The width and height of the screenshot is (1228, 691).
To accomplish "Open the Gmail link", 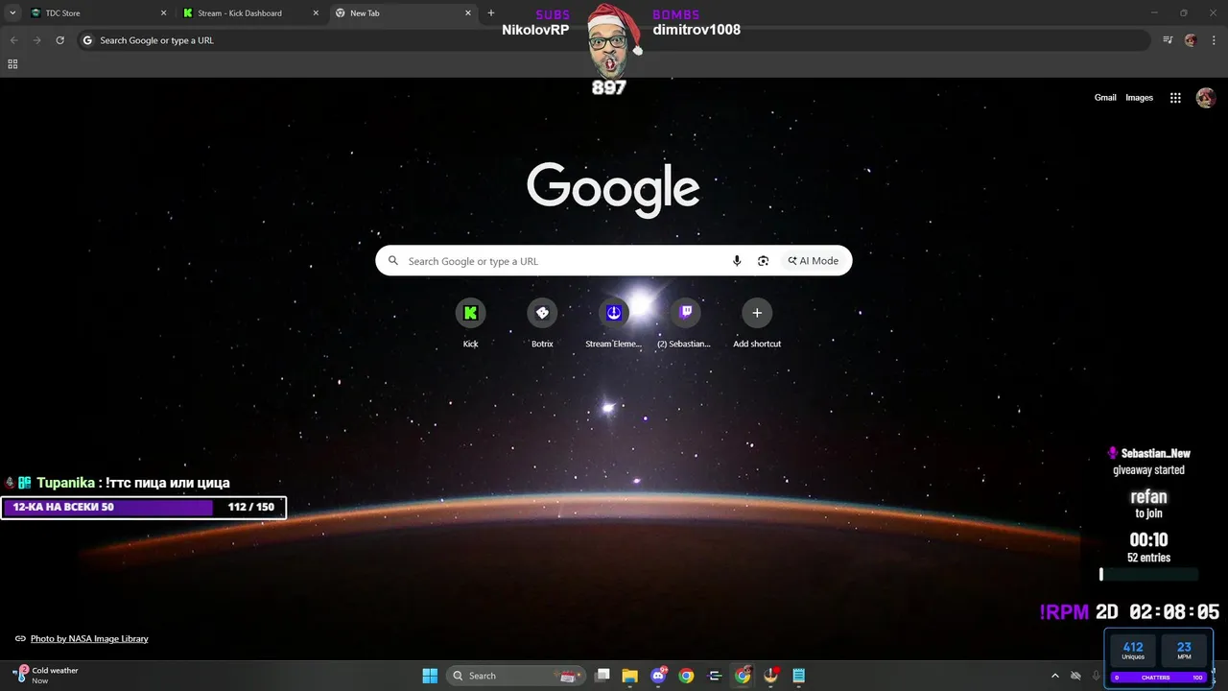I will pos(1105,97).
